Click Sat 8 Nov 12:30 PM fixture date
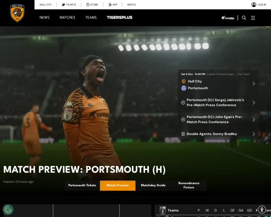This screenshot has height=217, width=271. 193,74
